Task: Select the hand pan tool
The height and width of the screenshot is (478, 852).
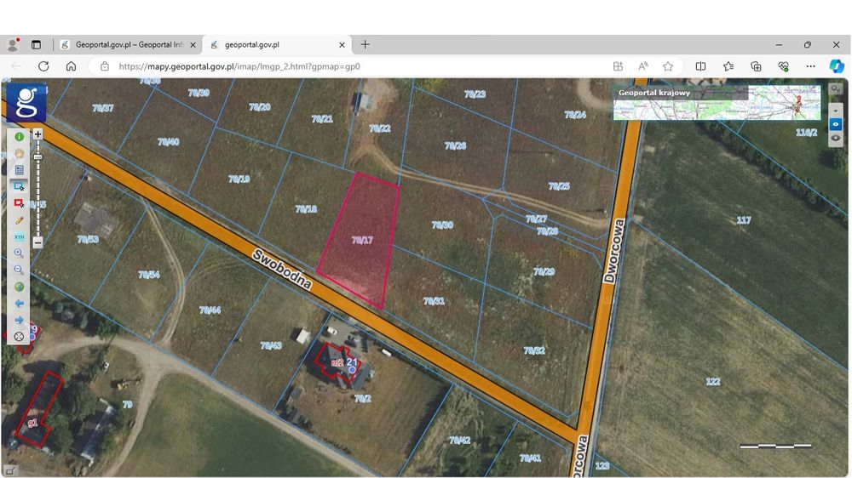Action: click(x=19, y=154)
